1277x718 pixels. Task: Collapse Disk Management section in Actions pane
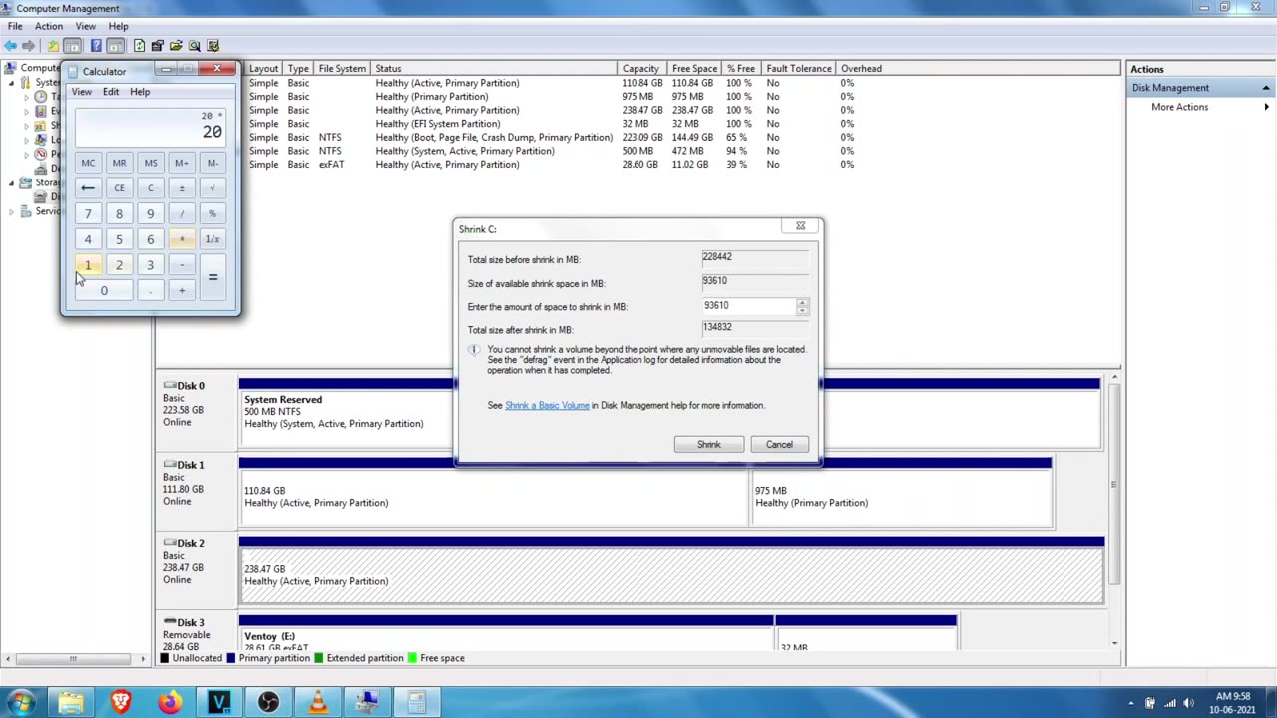pyautogui.click(x=1266, y=88)
